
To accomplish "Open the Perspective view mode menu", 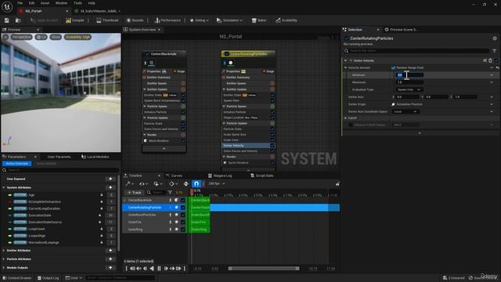I will tap(22, 37).
